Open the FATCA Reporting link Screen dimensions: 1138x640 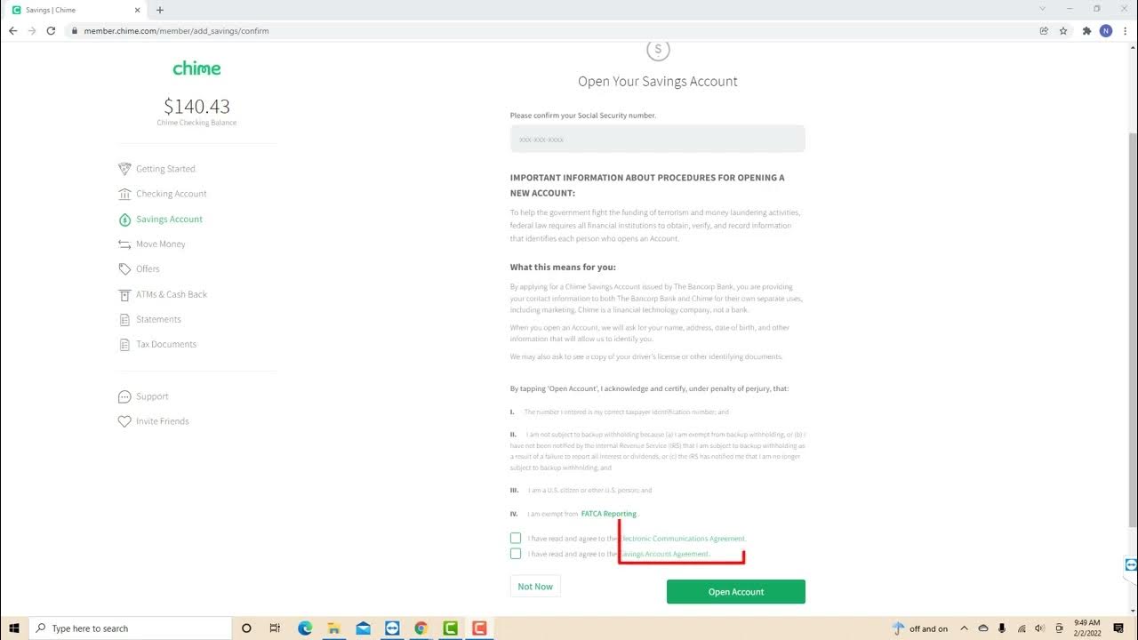[609, 514]
